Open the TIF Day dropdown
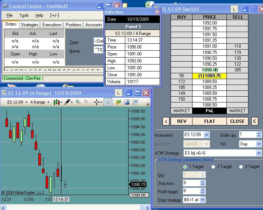The height and width of the screenshot is (210, 263). [x=259, y=144]
